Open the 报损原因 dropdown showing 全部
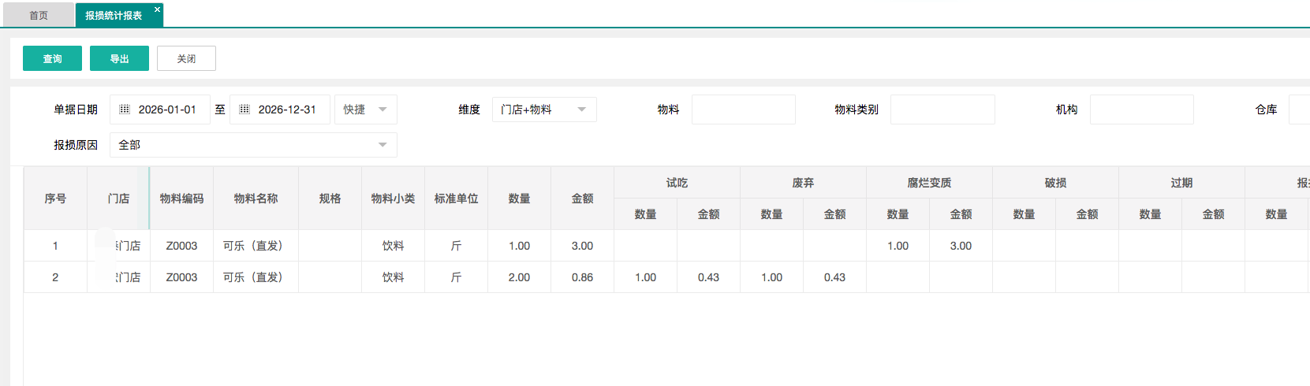 coord(253,145)
